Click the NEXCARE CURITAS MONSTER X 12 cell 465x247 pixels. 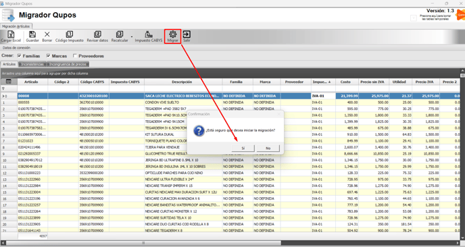click(183, 211)
